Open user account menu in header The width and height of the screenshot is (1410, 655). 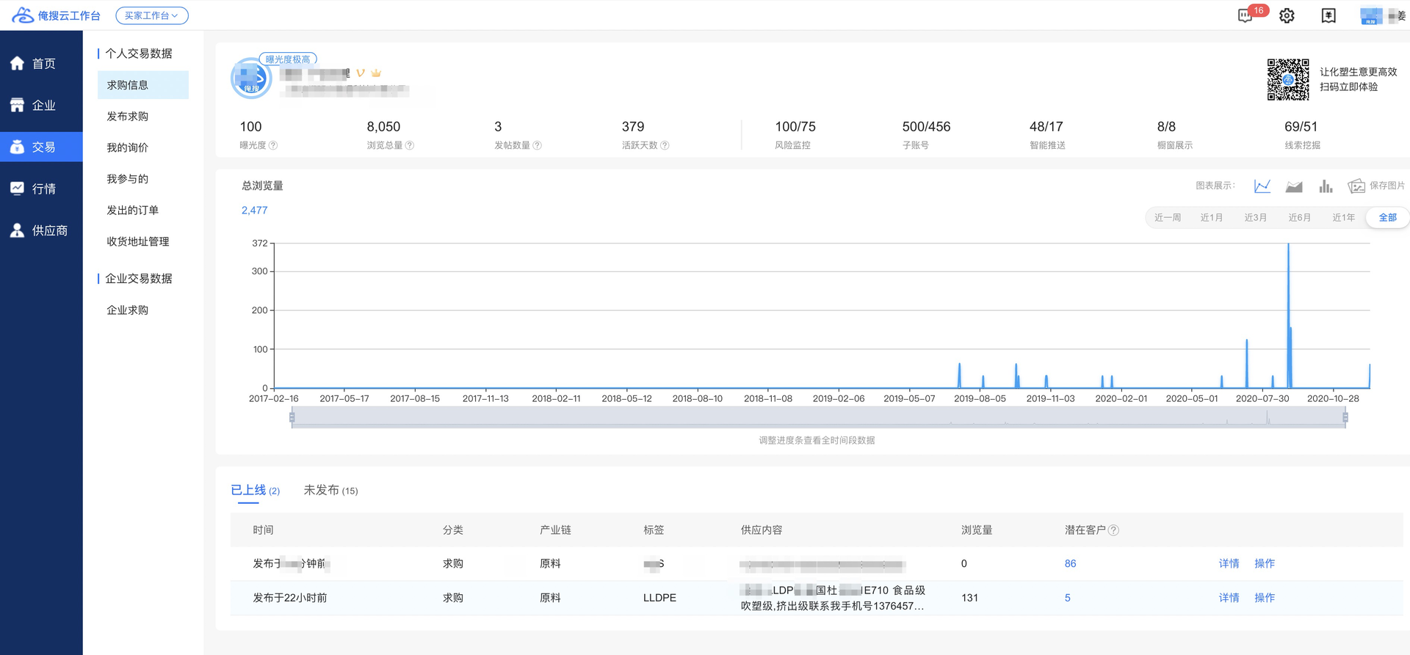[1381, 15]
